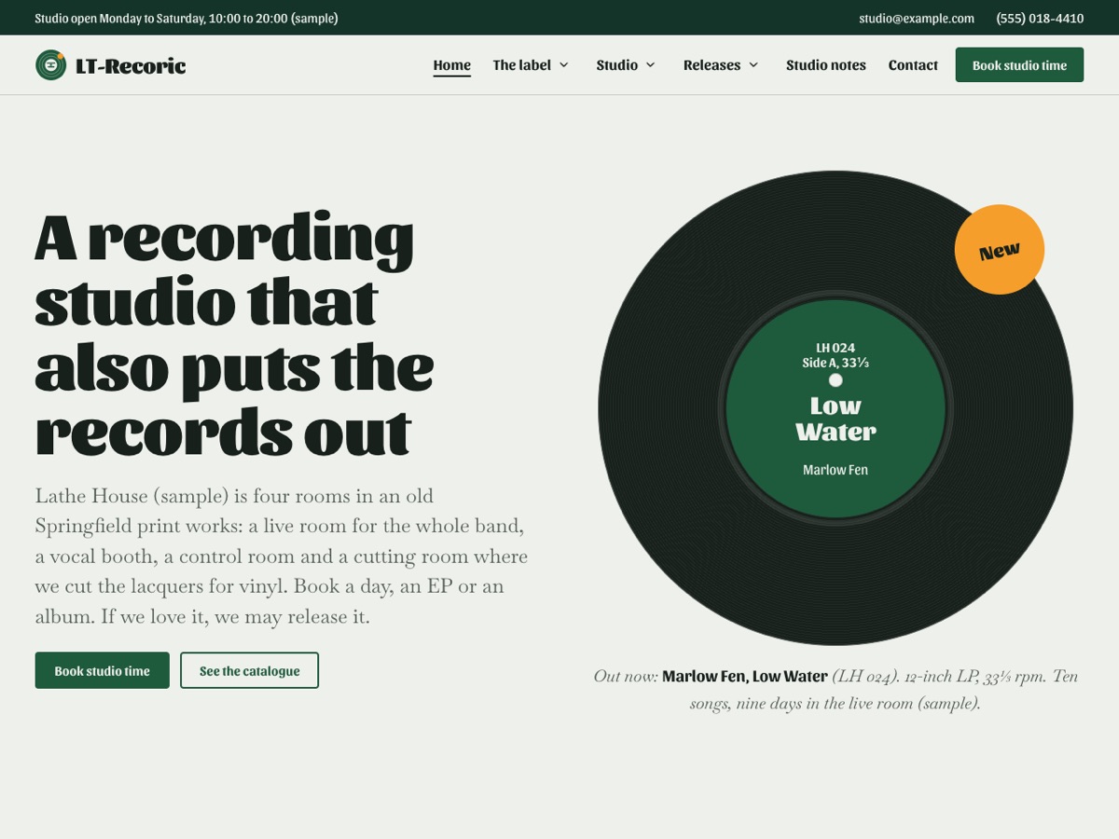Open the Contact page
This screenshot has height=839, width=1119.
[913, 65]
